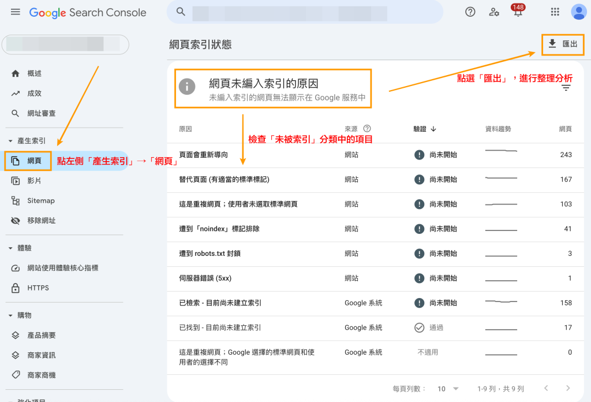This screenshot has height=402, width=591.
Task: Click 通過 checkmark status icon
Action: coord(419,327)
